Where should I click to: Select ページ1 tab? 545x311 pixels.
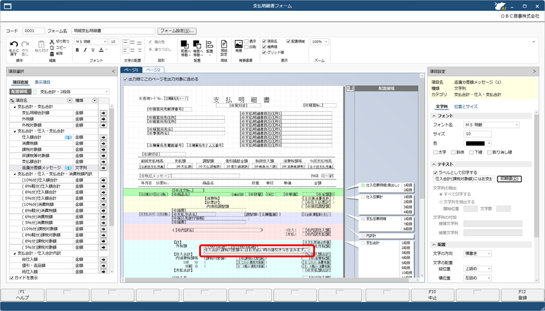pyautogui.click(x=131, y=70)
